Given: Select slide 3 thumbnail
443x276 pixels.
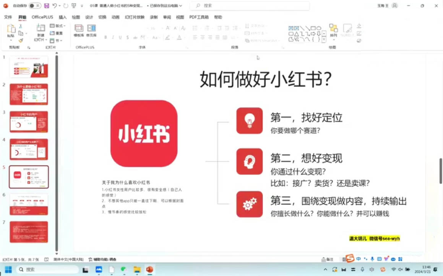Looking at the screenshot, I should click(29, 122).
